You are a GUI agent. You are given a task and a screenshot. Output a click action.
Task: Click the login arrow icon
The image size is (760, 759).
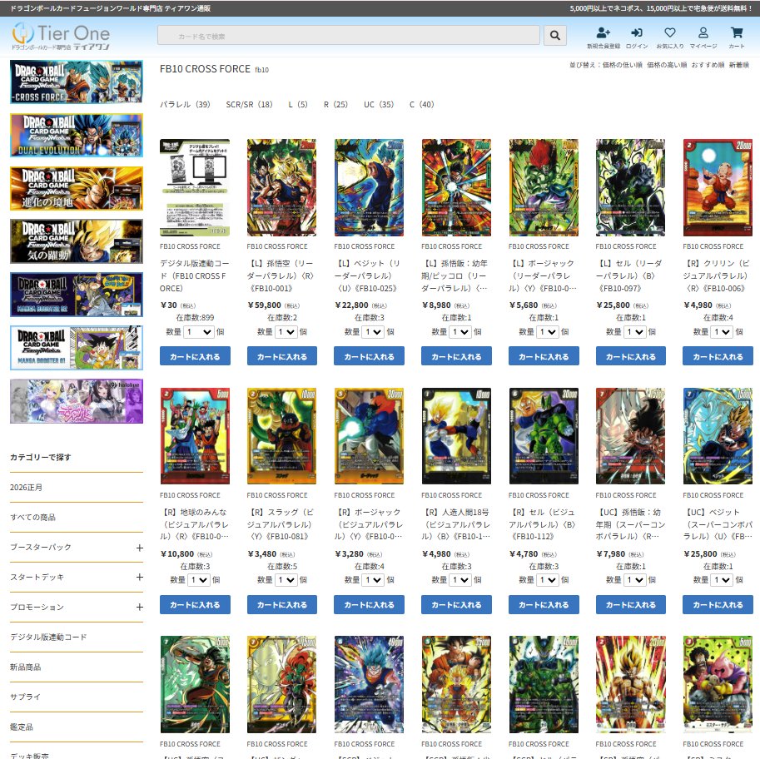[x=637, y=33]
